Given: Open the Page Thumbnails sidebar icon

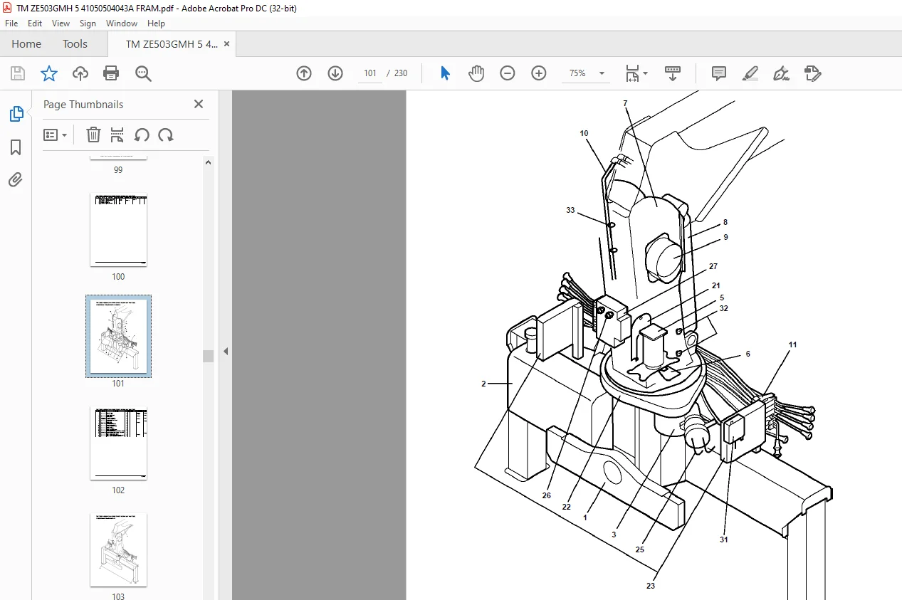Looking at the screenshot, I should tap(16, 114).
